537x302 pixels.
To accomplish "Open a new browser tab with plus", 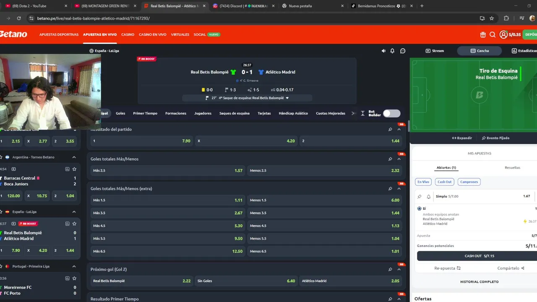I will [x=422, y=6].
